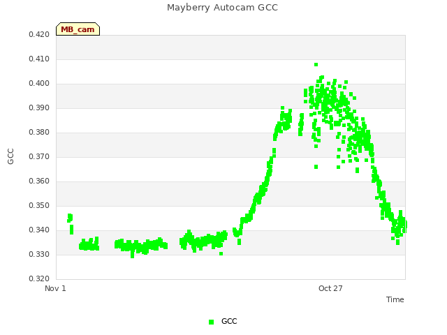
Task: Click the 0.400 y-axis value
Action: click(x=39, y=84)
